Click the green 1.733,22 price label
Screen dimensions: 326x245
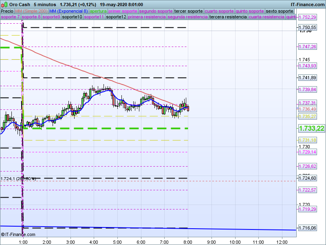311,128
